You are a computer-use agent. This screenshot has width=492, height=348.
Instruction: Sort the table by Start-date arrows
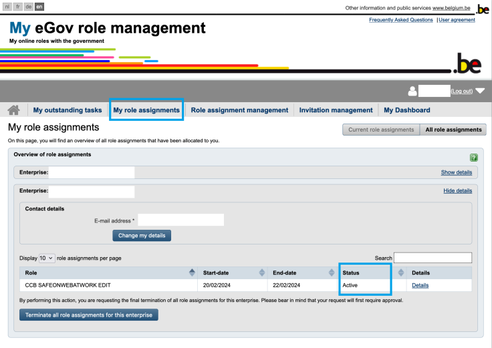[x=261, y=273]
